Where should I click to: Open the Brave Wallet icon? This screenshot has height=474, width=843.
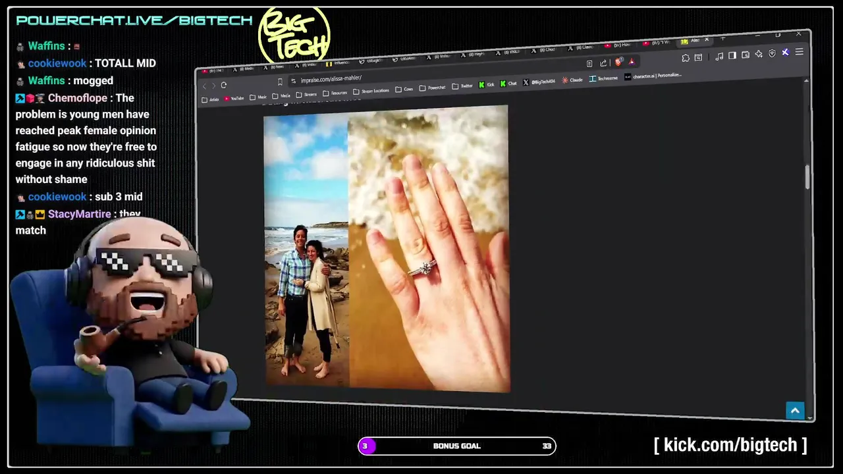(746, 55)
